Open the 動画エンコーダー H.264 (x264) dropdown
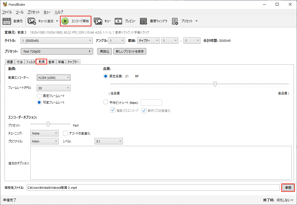 click(x=54, y=78)
